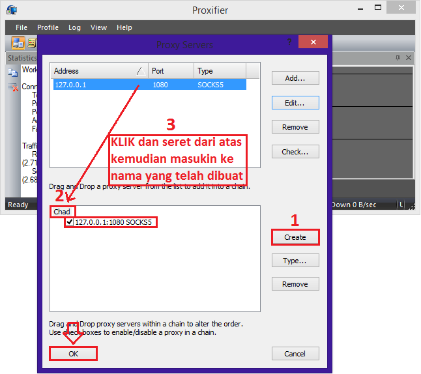Click the Ready status bar text
The width and height of the screenshot is (421, 374).
(18, 205)
